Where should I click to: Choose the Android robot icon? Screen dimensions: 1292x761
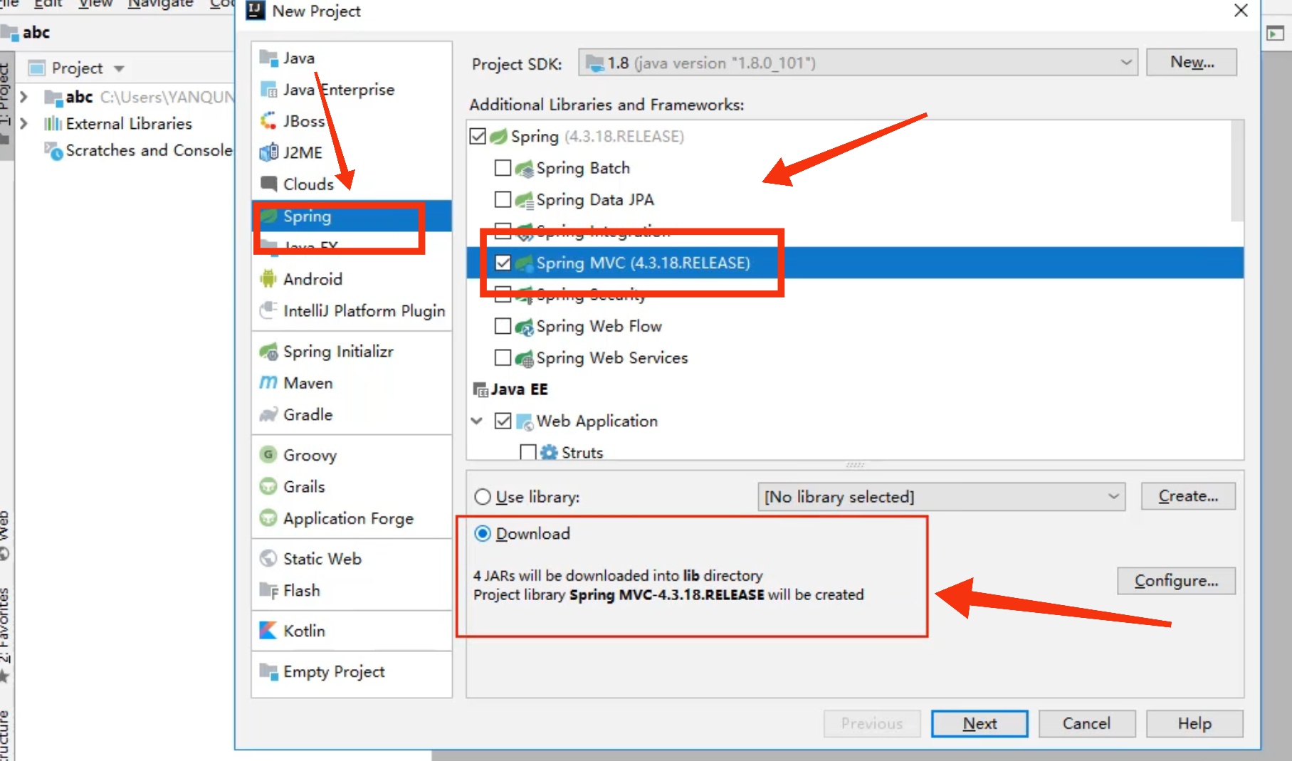click(268, 279)
